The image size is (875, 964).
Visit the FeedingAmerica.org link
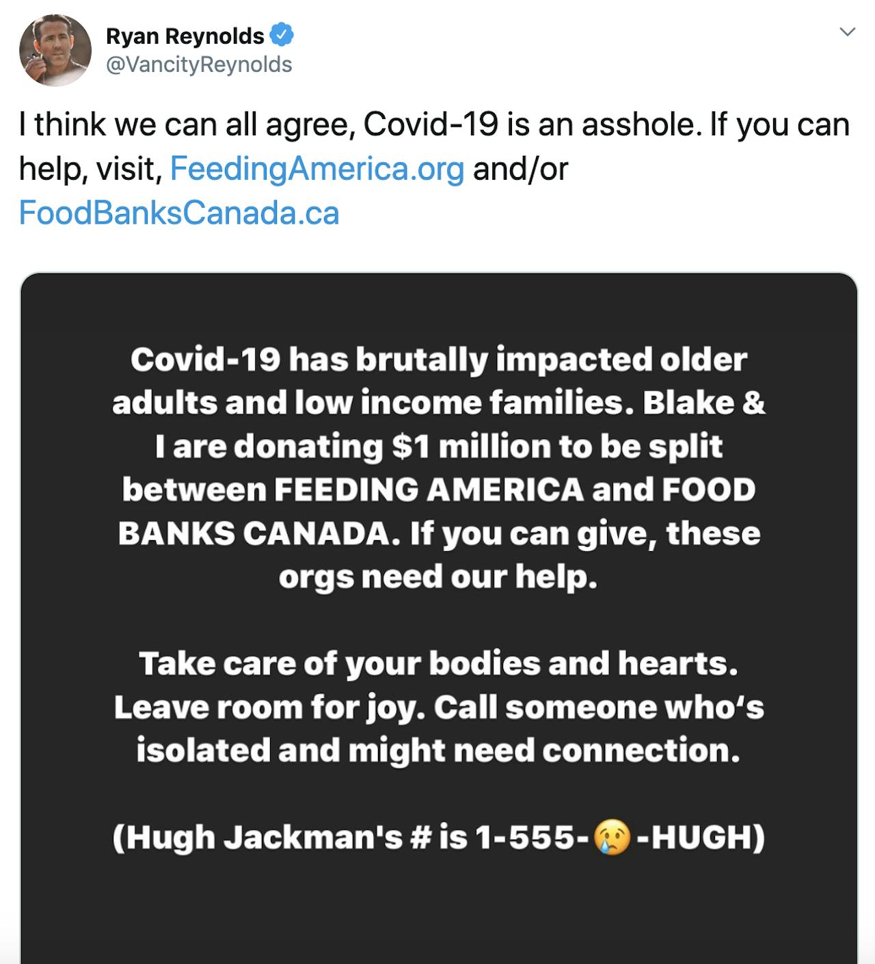pyautogui.click(x=317, y=168)
